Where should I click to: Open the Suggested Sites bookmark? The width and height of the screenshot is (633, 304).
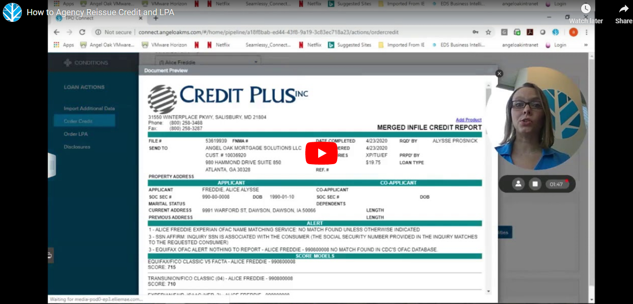pyautogui.click(x=350, y=45)
